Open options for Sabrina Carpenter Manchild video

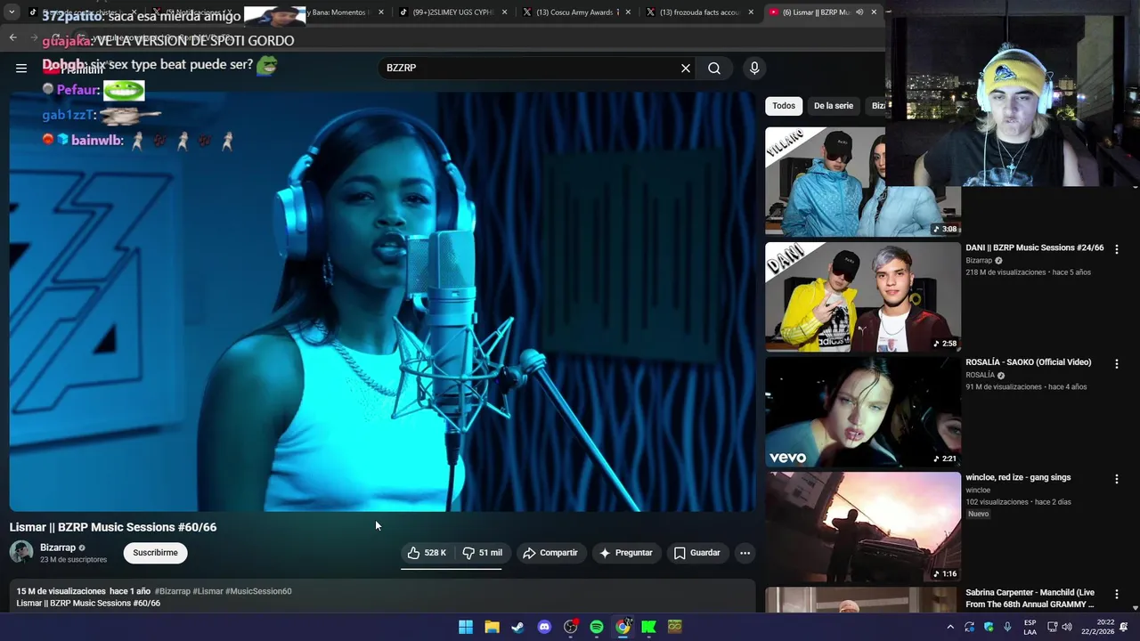click(1117, 594)
